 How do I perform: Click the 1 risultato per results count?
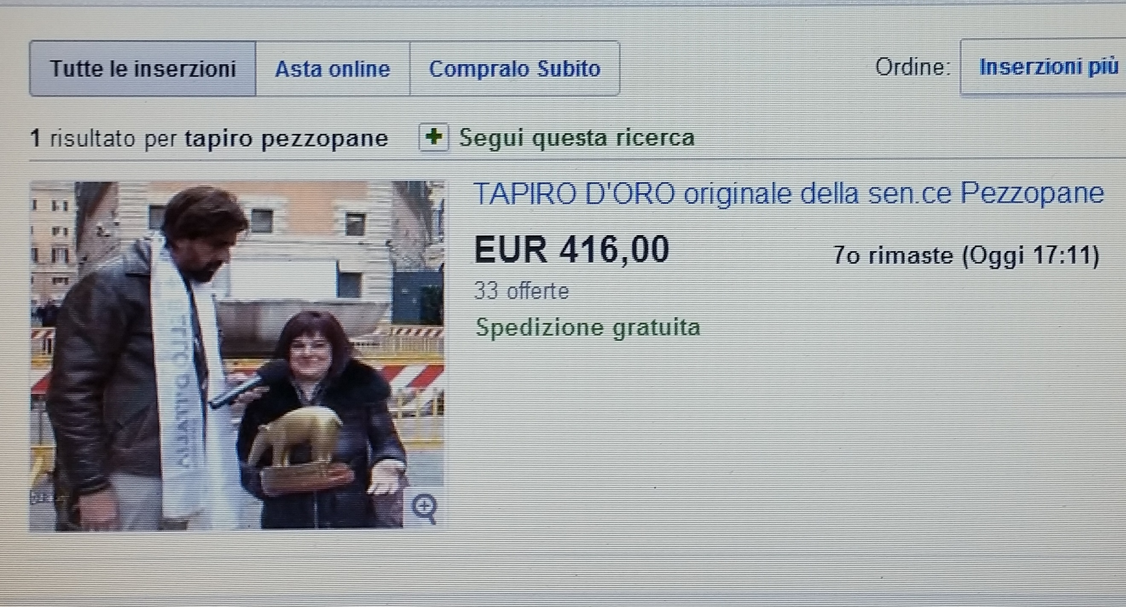tap(104, 139)
